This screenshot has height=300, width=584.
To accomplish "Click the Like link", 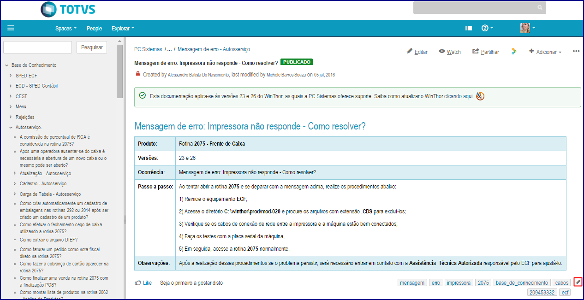I will click(x=147, y=283).
